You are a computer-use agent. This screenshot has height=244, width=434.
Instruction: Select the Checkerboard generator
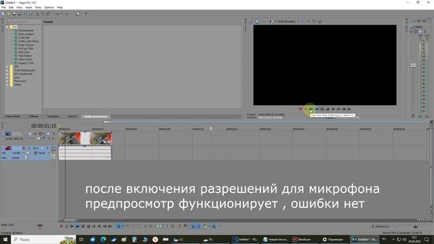click(x=26, y=30)
